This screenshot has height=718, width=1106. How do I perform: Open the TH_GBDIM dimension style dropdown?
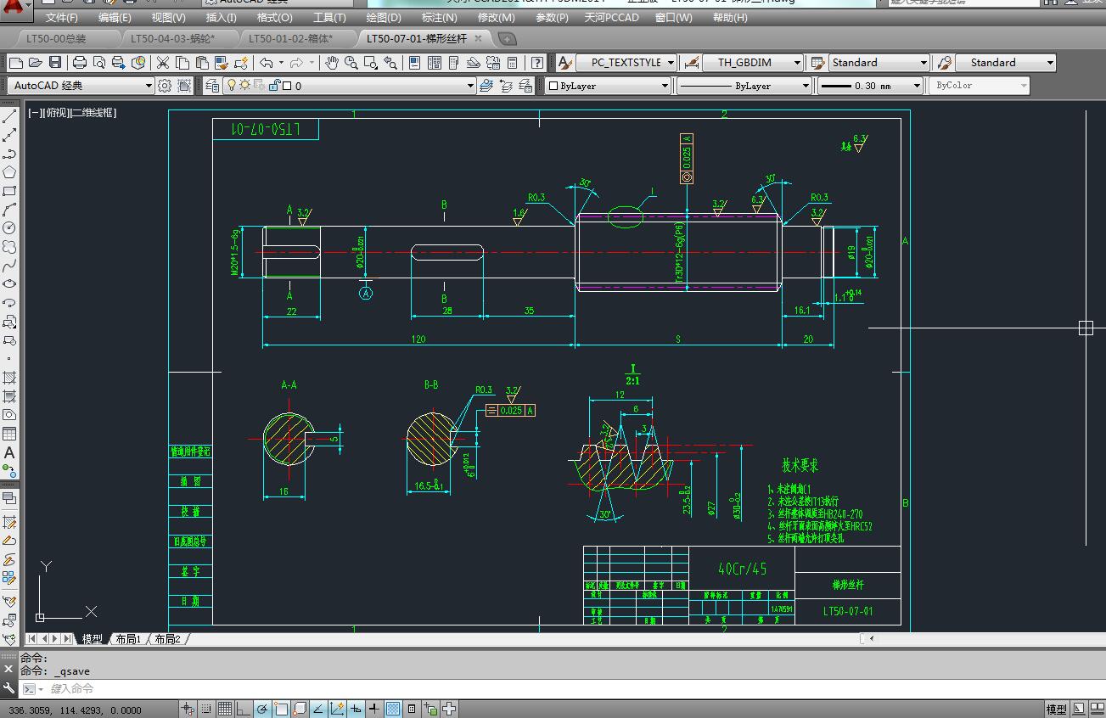tap(753, 63)
